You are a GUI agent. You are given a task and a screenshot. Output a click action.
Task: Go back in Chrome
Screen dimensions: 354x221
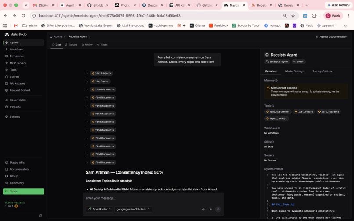coord(6,16)
